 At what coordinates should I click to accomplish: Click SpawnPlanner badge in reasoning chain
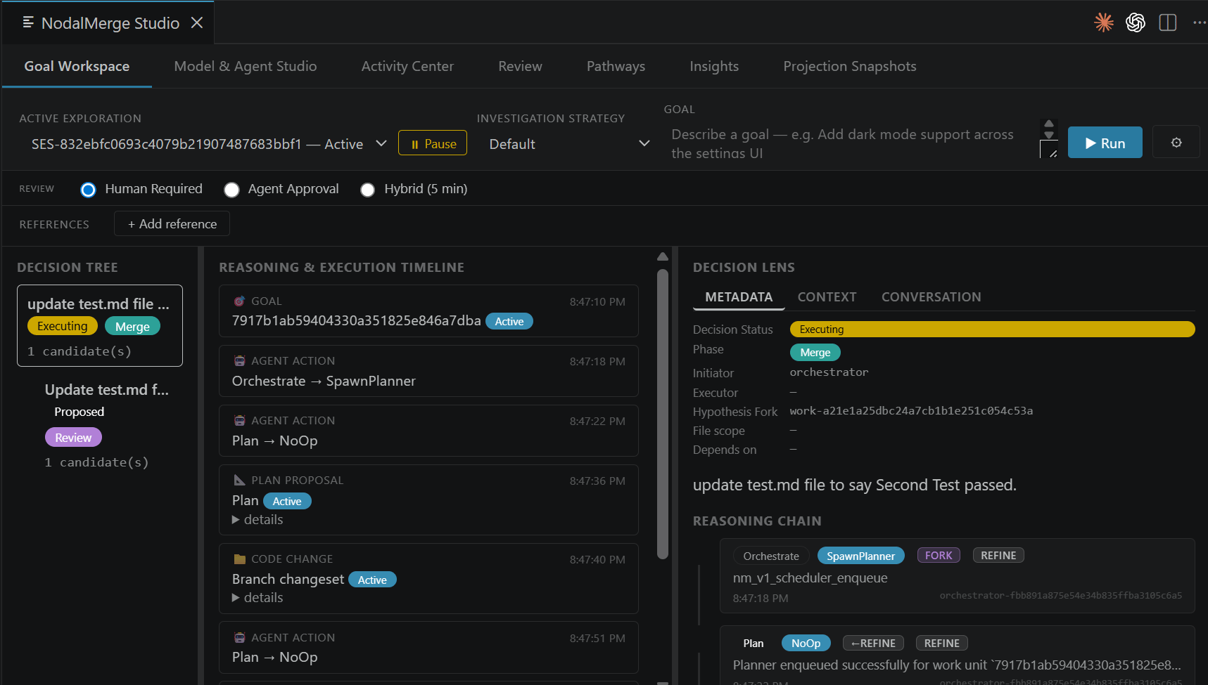(860, 556)
